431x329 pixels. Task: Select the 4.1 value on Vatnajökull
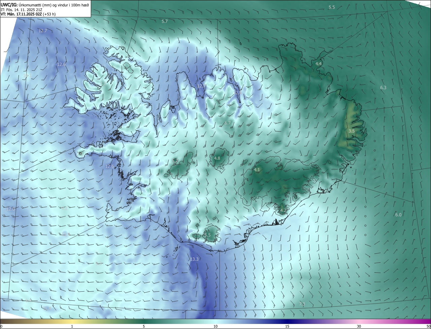coord(257,170)
